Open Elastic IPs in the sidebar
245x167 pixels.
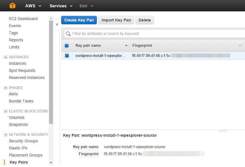pyautogui.click(x=18, y=148)
